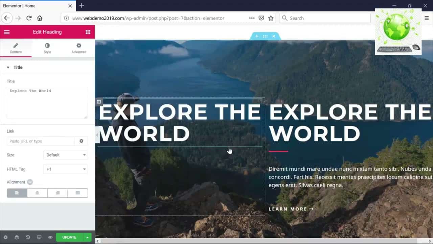Switch to Responsive Mode monitor icon
This screenshot has height=244, width=433.
pyautogui.click(x=39, y=237)
